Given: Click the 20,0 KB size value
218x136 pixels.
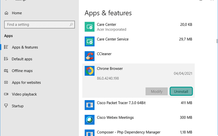Looking at the screenshot, I should click(186, 24).
